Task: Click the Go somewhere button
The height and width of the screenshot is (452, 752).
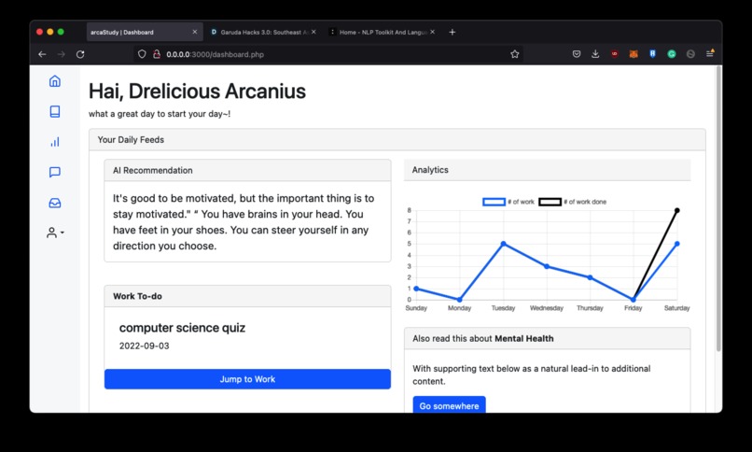Action: pyautogui.click(x=449, y=405)
